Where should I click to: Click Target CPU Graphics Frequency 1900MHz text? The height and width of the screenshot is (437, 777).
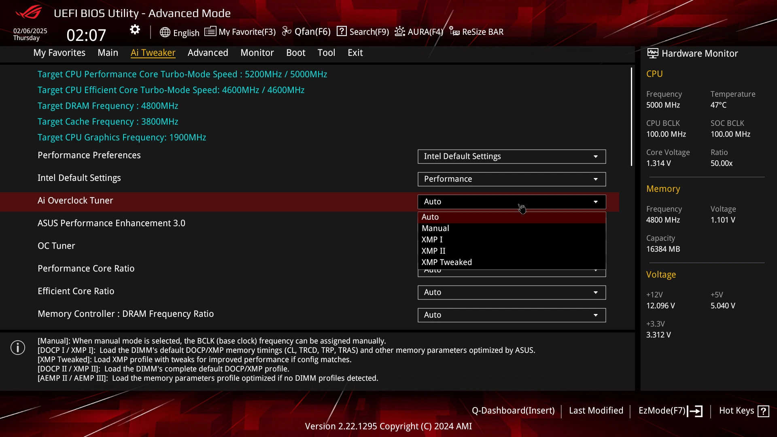[x=122, y=138]
